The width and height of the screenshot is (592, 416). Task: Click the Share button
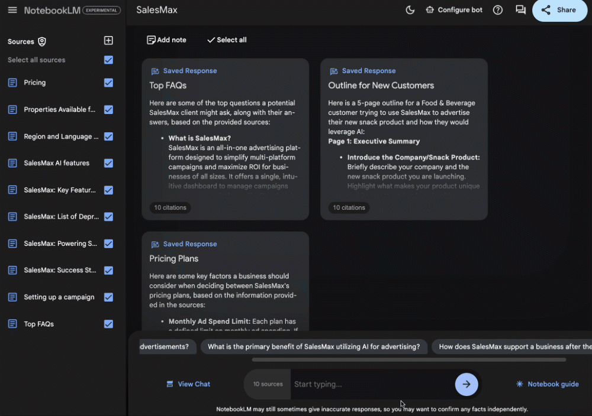pyautogui.click(x=559, y=10)
